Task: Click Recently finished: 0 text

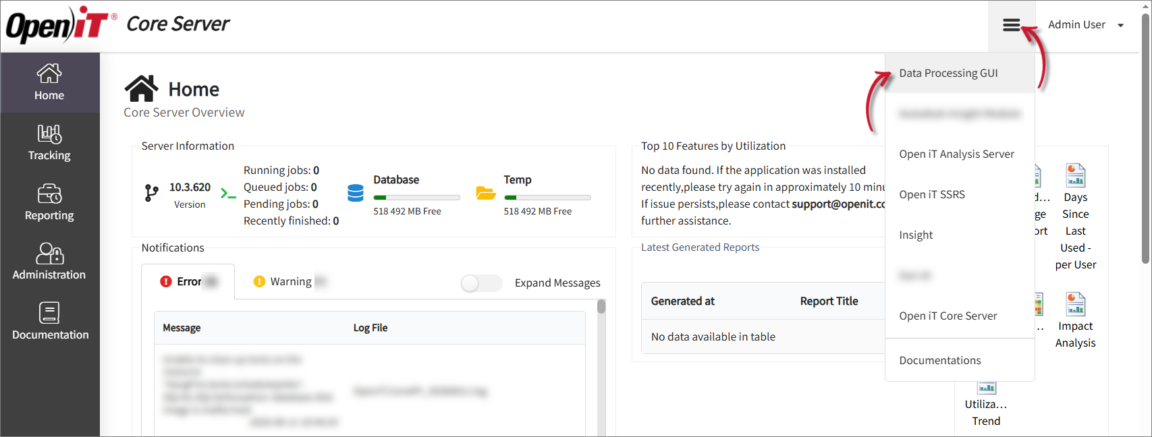Action: tap(292, 221)
